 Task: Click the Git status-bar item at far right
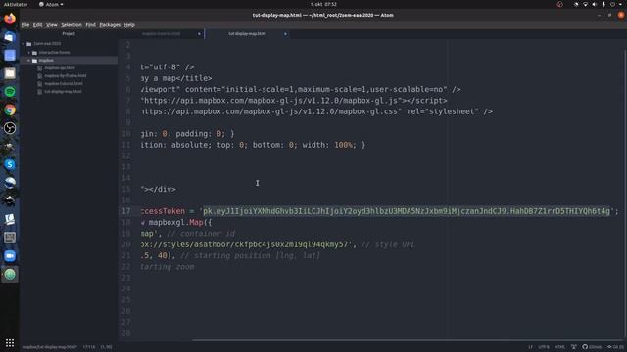coord(616,347)
